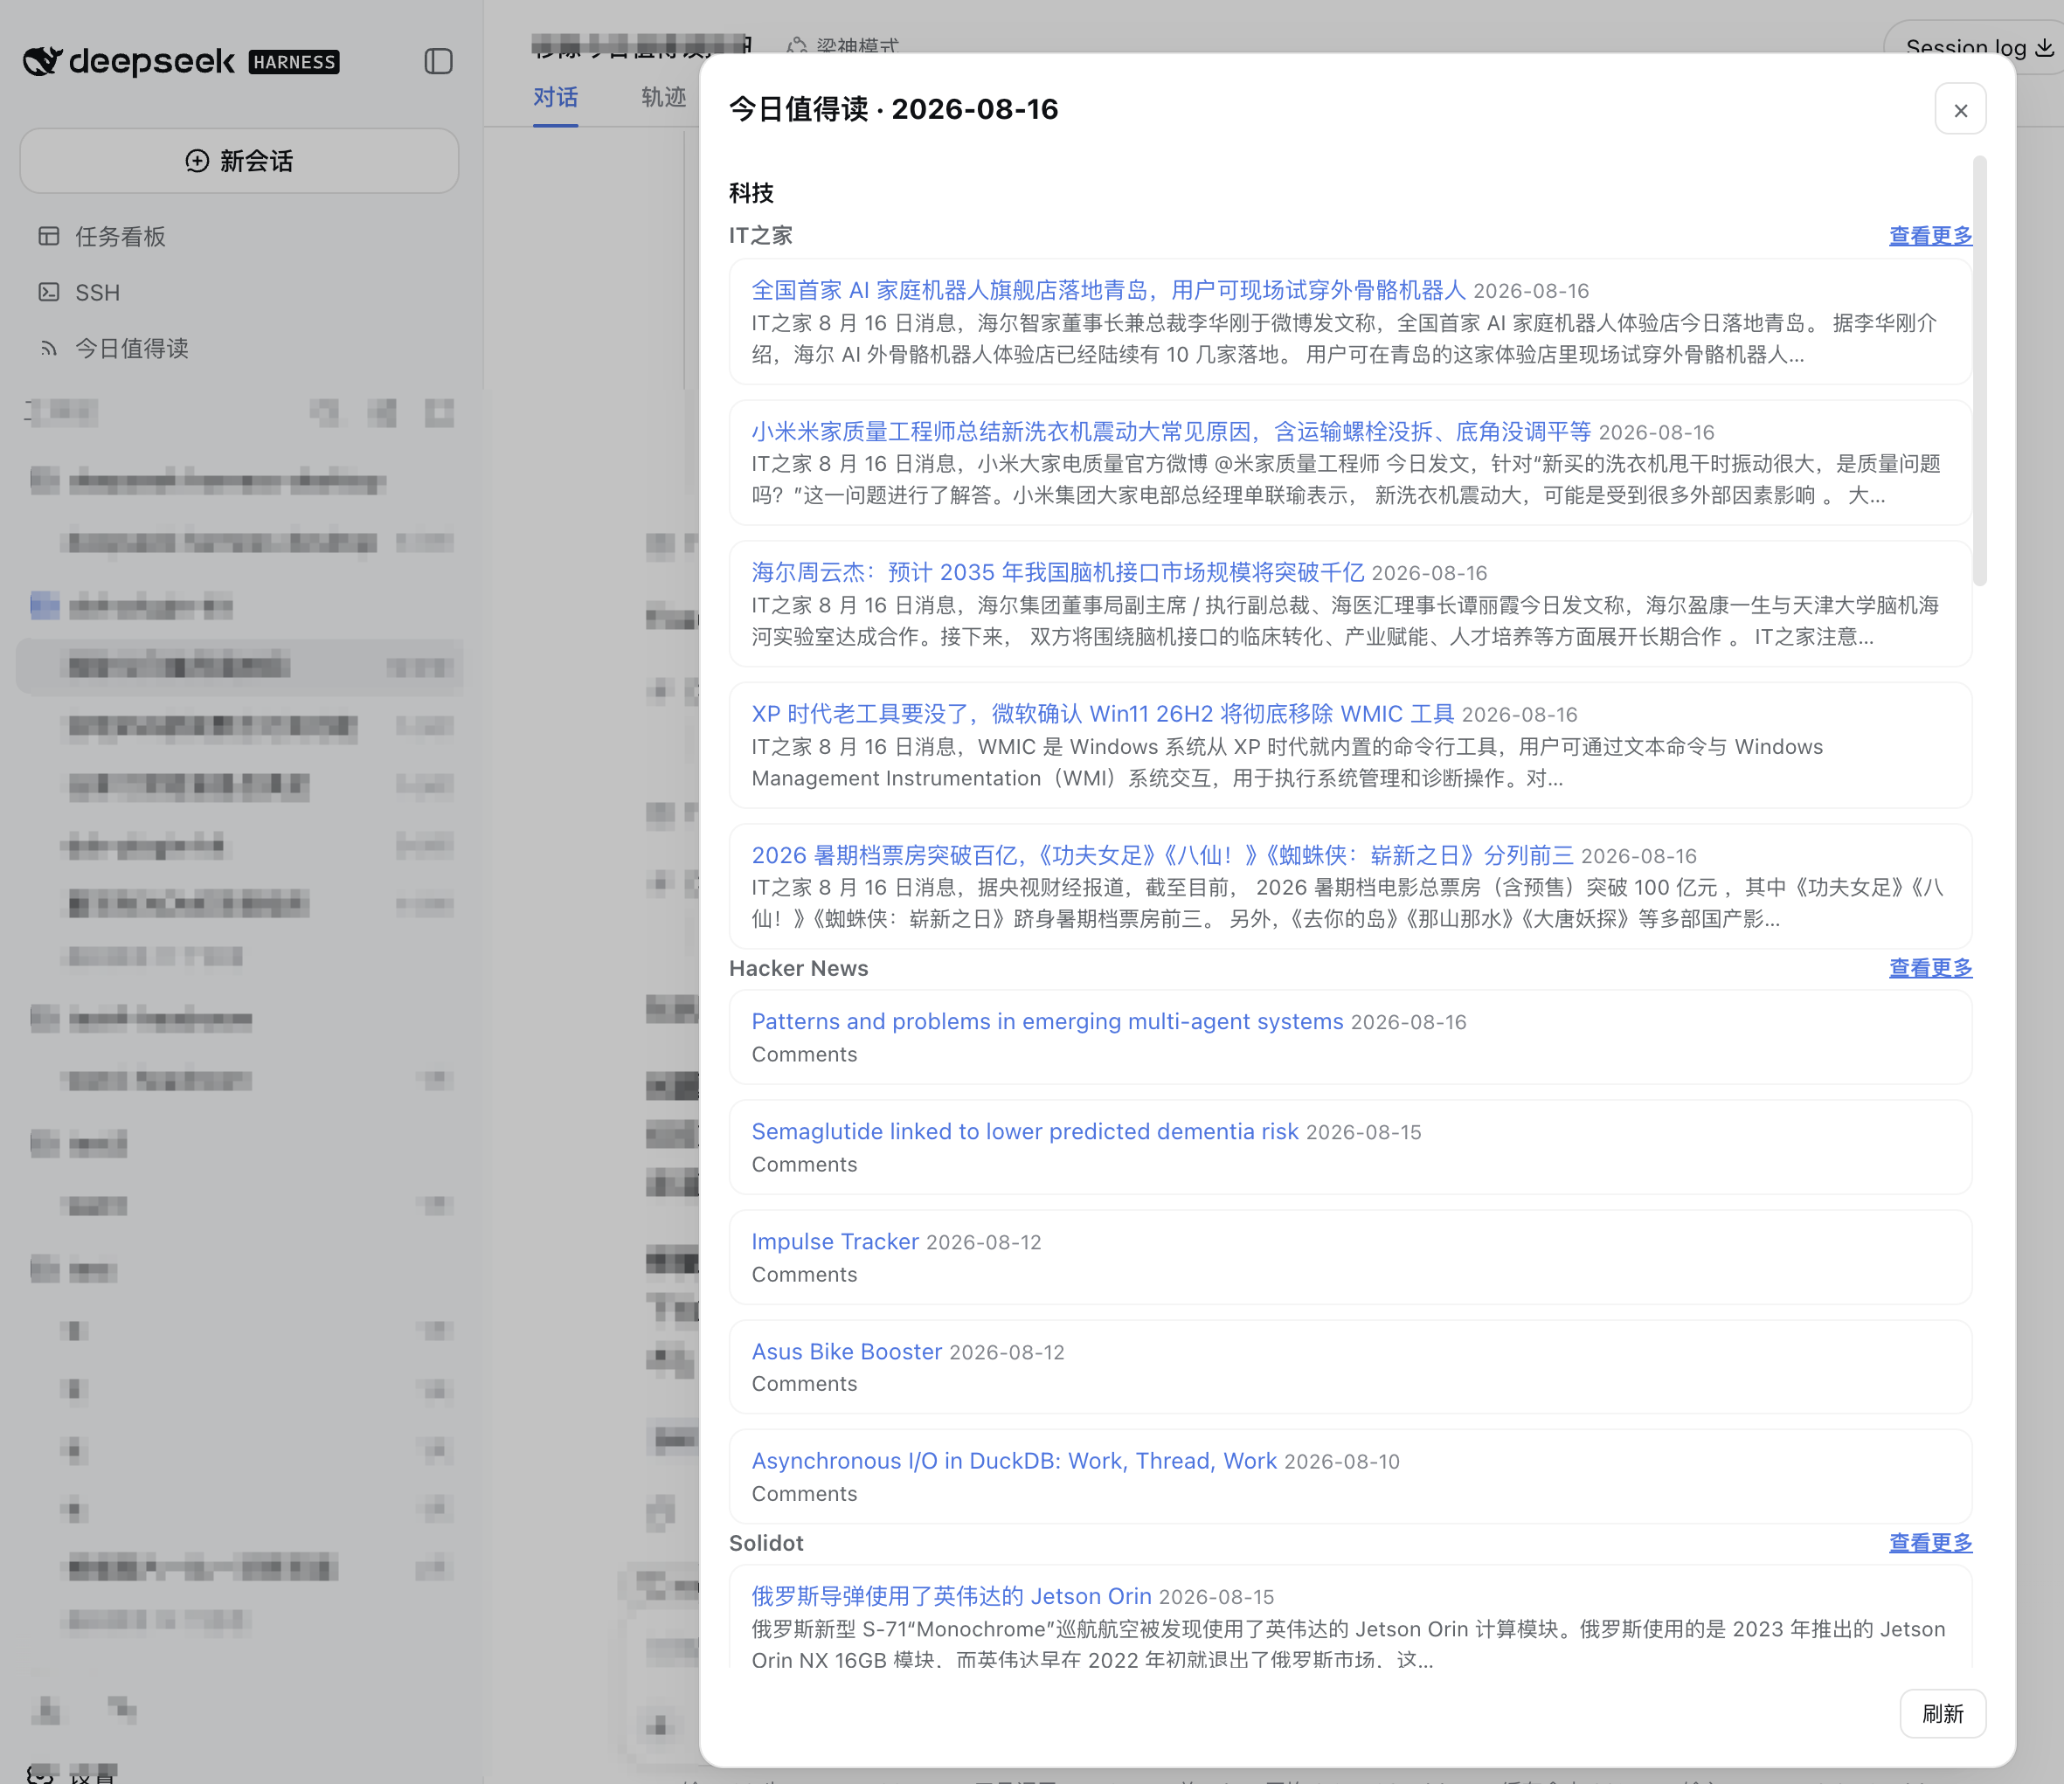Open the Asus Bike Booster link
This screenshot has width=2064, height=1784.
846,1351
